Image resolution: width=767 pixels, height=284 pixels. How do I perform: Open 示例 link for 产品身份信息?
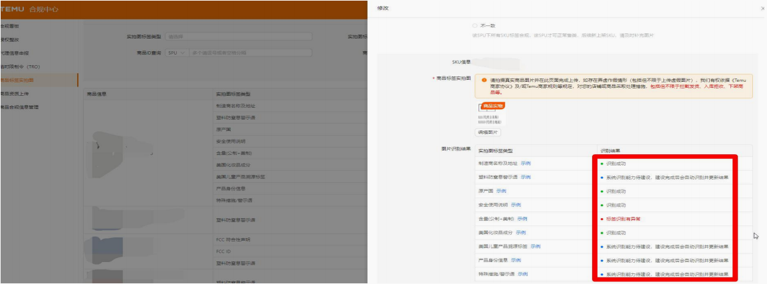point(516,260)
